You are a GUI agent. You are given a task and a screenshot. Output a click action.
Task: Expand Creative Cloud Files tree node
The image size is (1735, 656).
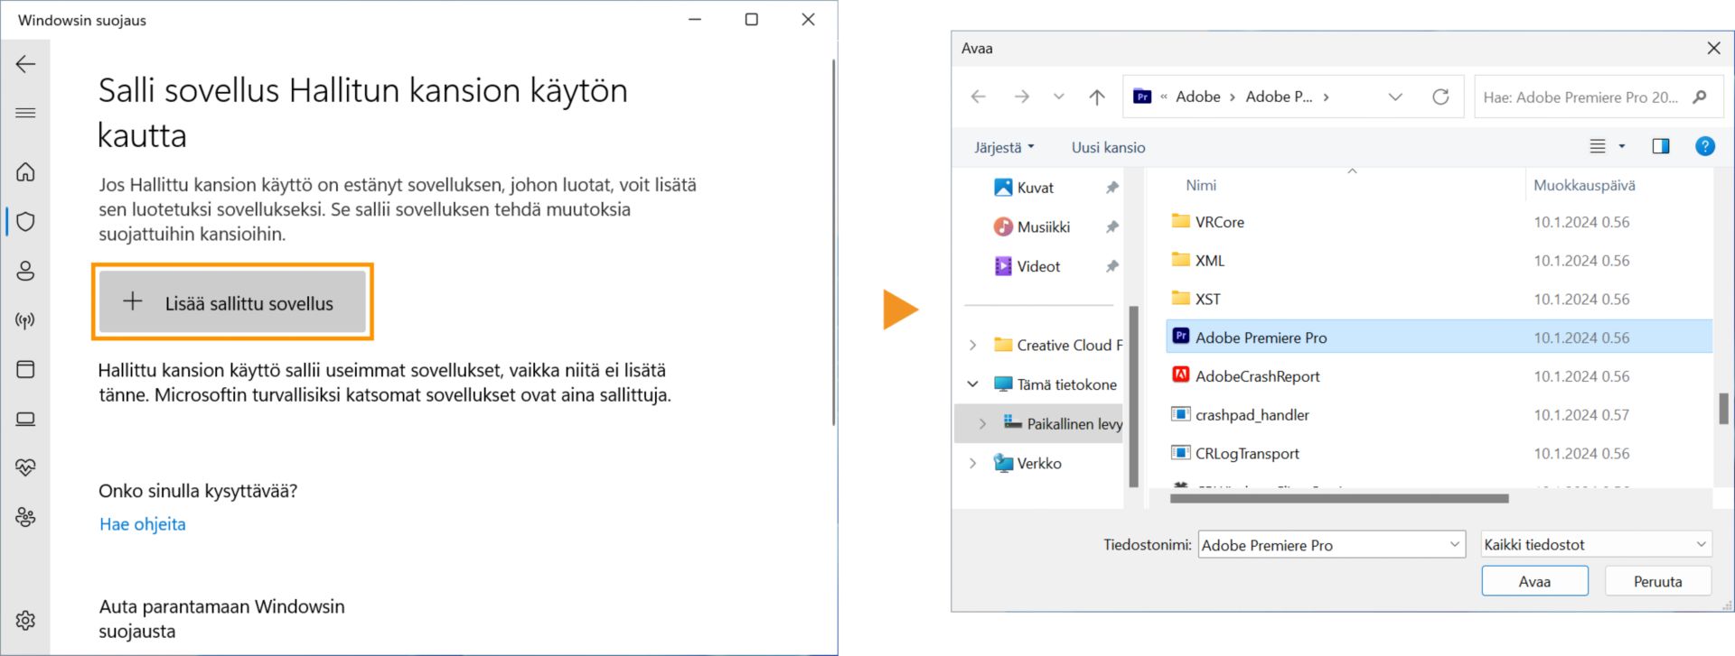point(972,345)
